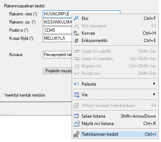This screenshot has height=142, width=161.
Task: Click the Ctrl+H shortcut text
Action: click(x=149, y=33)
